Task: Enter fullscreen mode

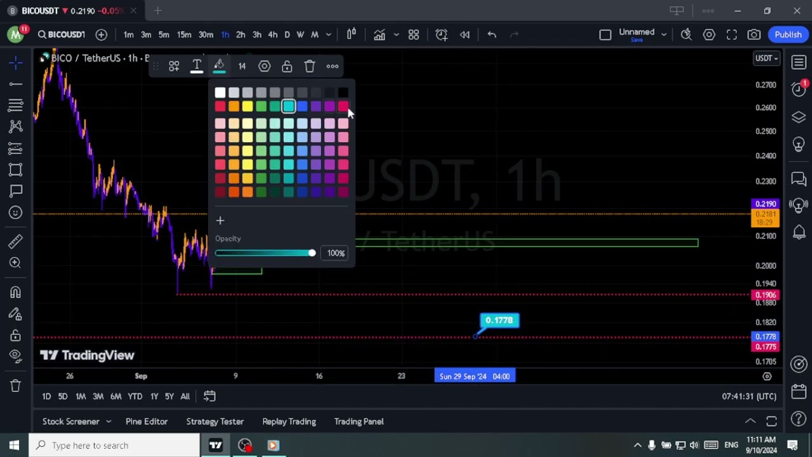Action: click(731, 34)
